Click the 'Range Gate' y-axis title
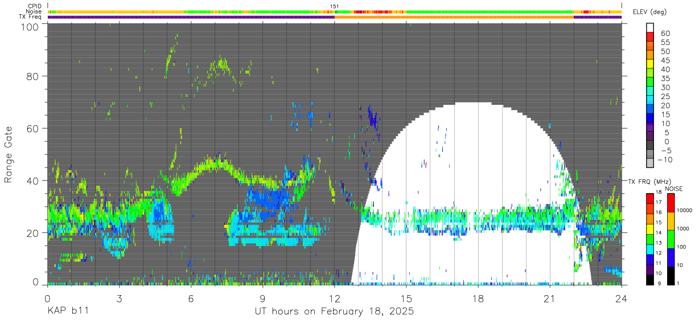The image size is (699, 323). click(x=9, y=154)
